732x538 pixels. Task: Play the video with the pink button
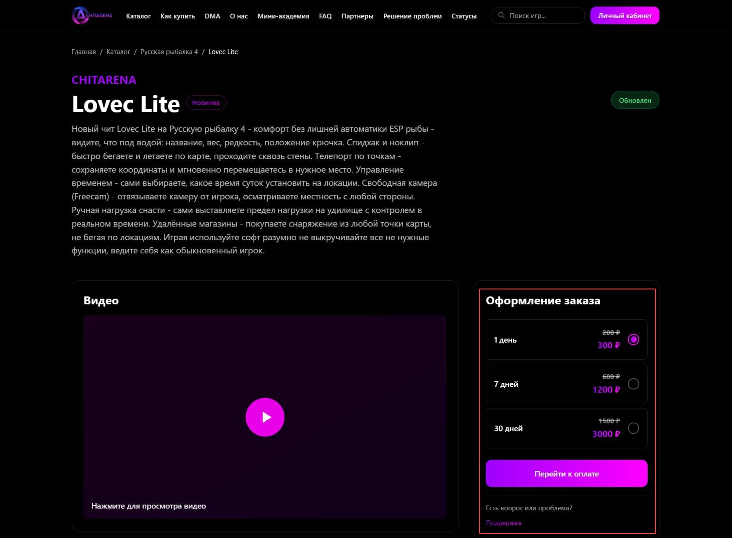click(265, 417)
